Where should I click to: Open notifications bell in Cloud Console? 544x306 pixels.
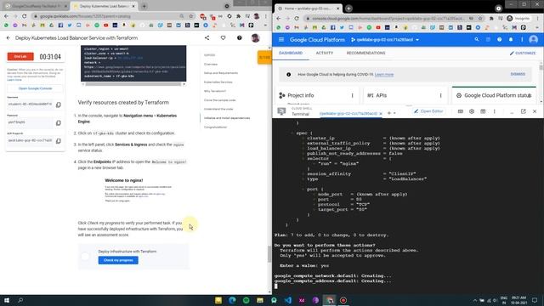511,40
